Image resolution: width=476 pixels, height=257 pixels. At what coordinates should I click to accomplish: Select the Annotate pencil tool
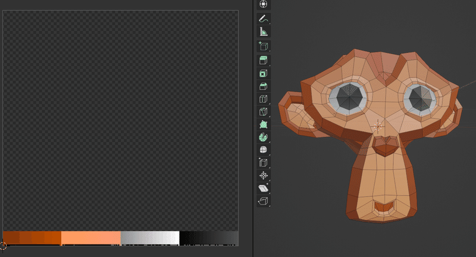(263, 19)
